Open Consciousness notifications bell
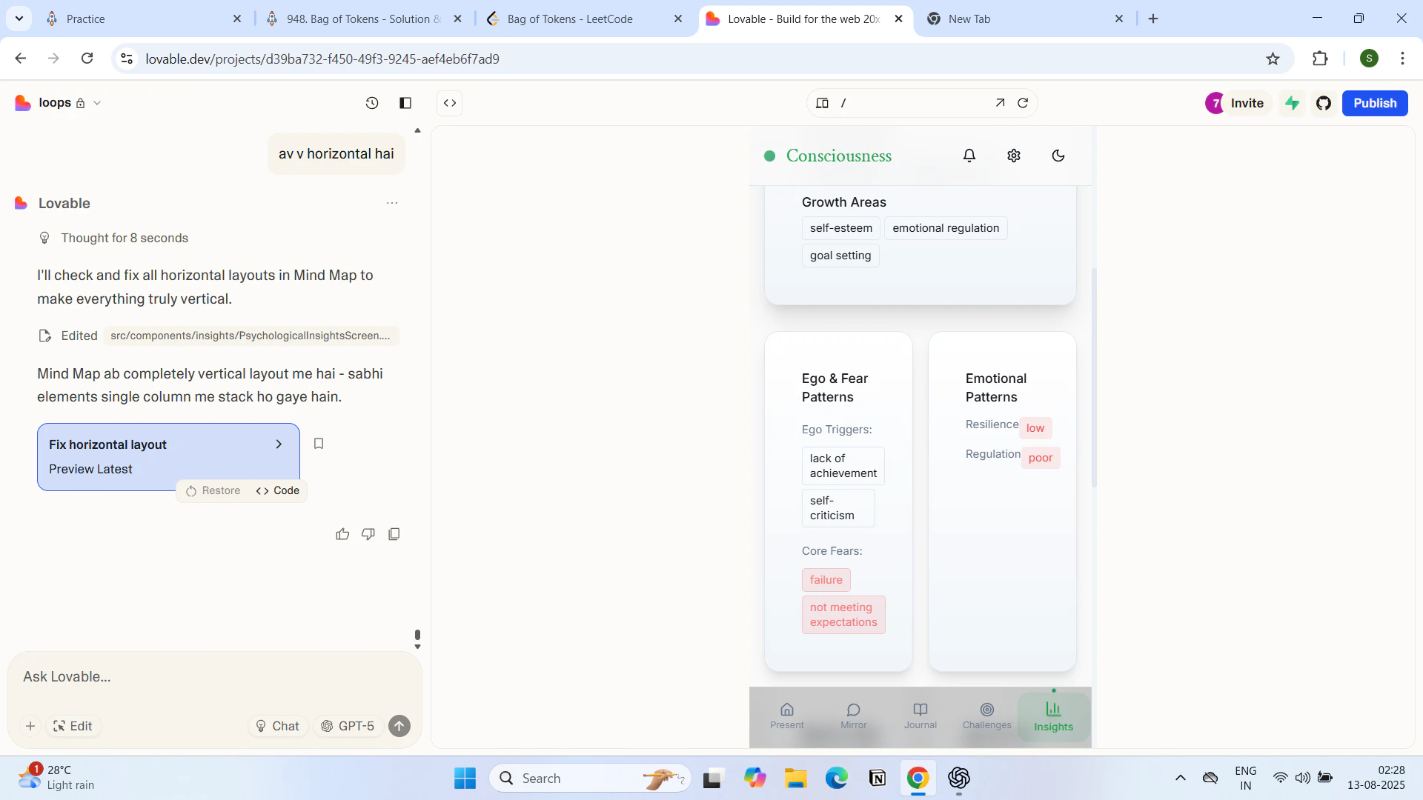 [969, 156]
